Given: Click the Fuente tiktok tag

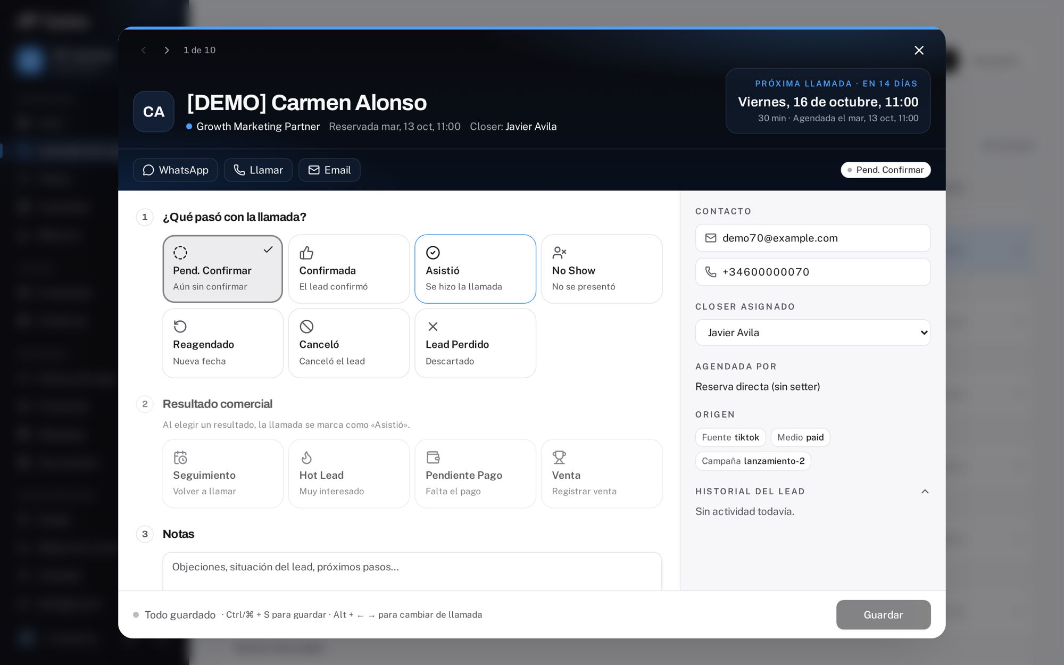Looking at the screenshot, I should click(730, 437).
